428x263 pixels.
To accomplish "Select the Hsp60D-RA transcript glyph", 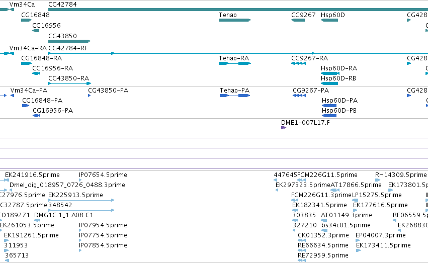I will (330, 73).
